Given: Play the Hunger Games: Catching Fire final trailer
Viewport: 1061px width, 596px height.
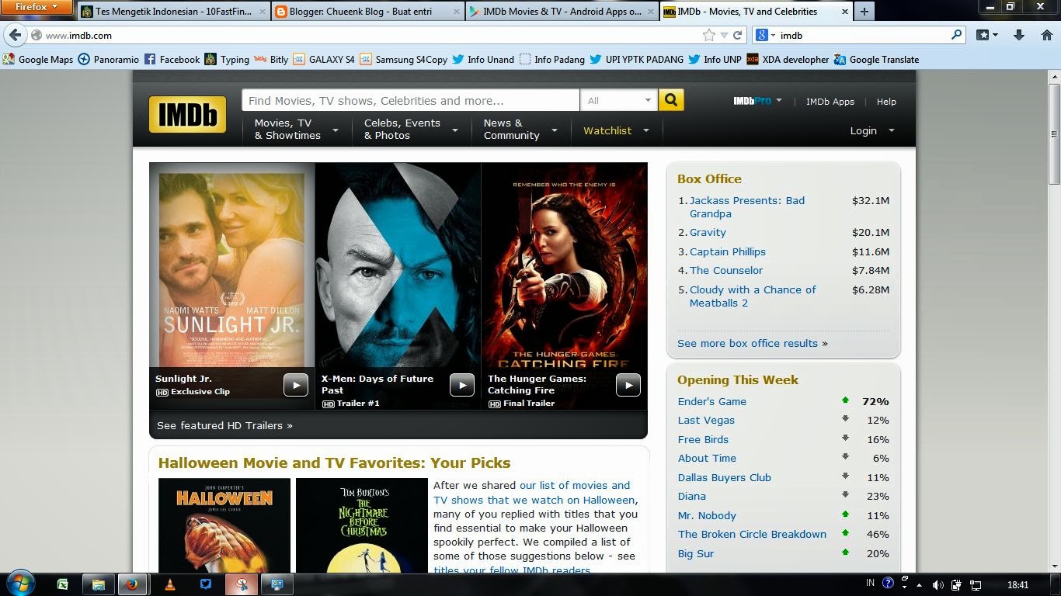Looking at the screenshot, I should point(628,385).
